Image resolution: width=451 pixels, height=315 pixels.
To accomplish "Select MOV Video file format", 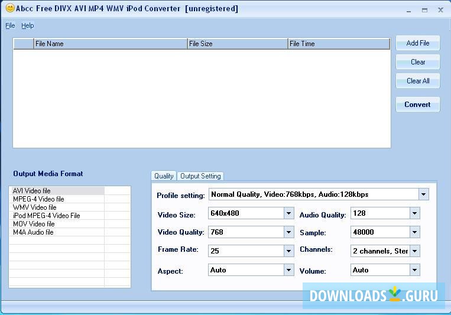I will tap(57, 224).
